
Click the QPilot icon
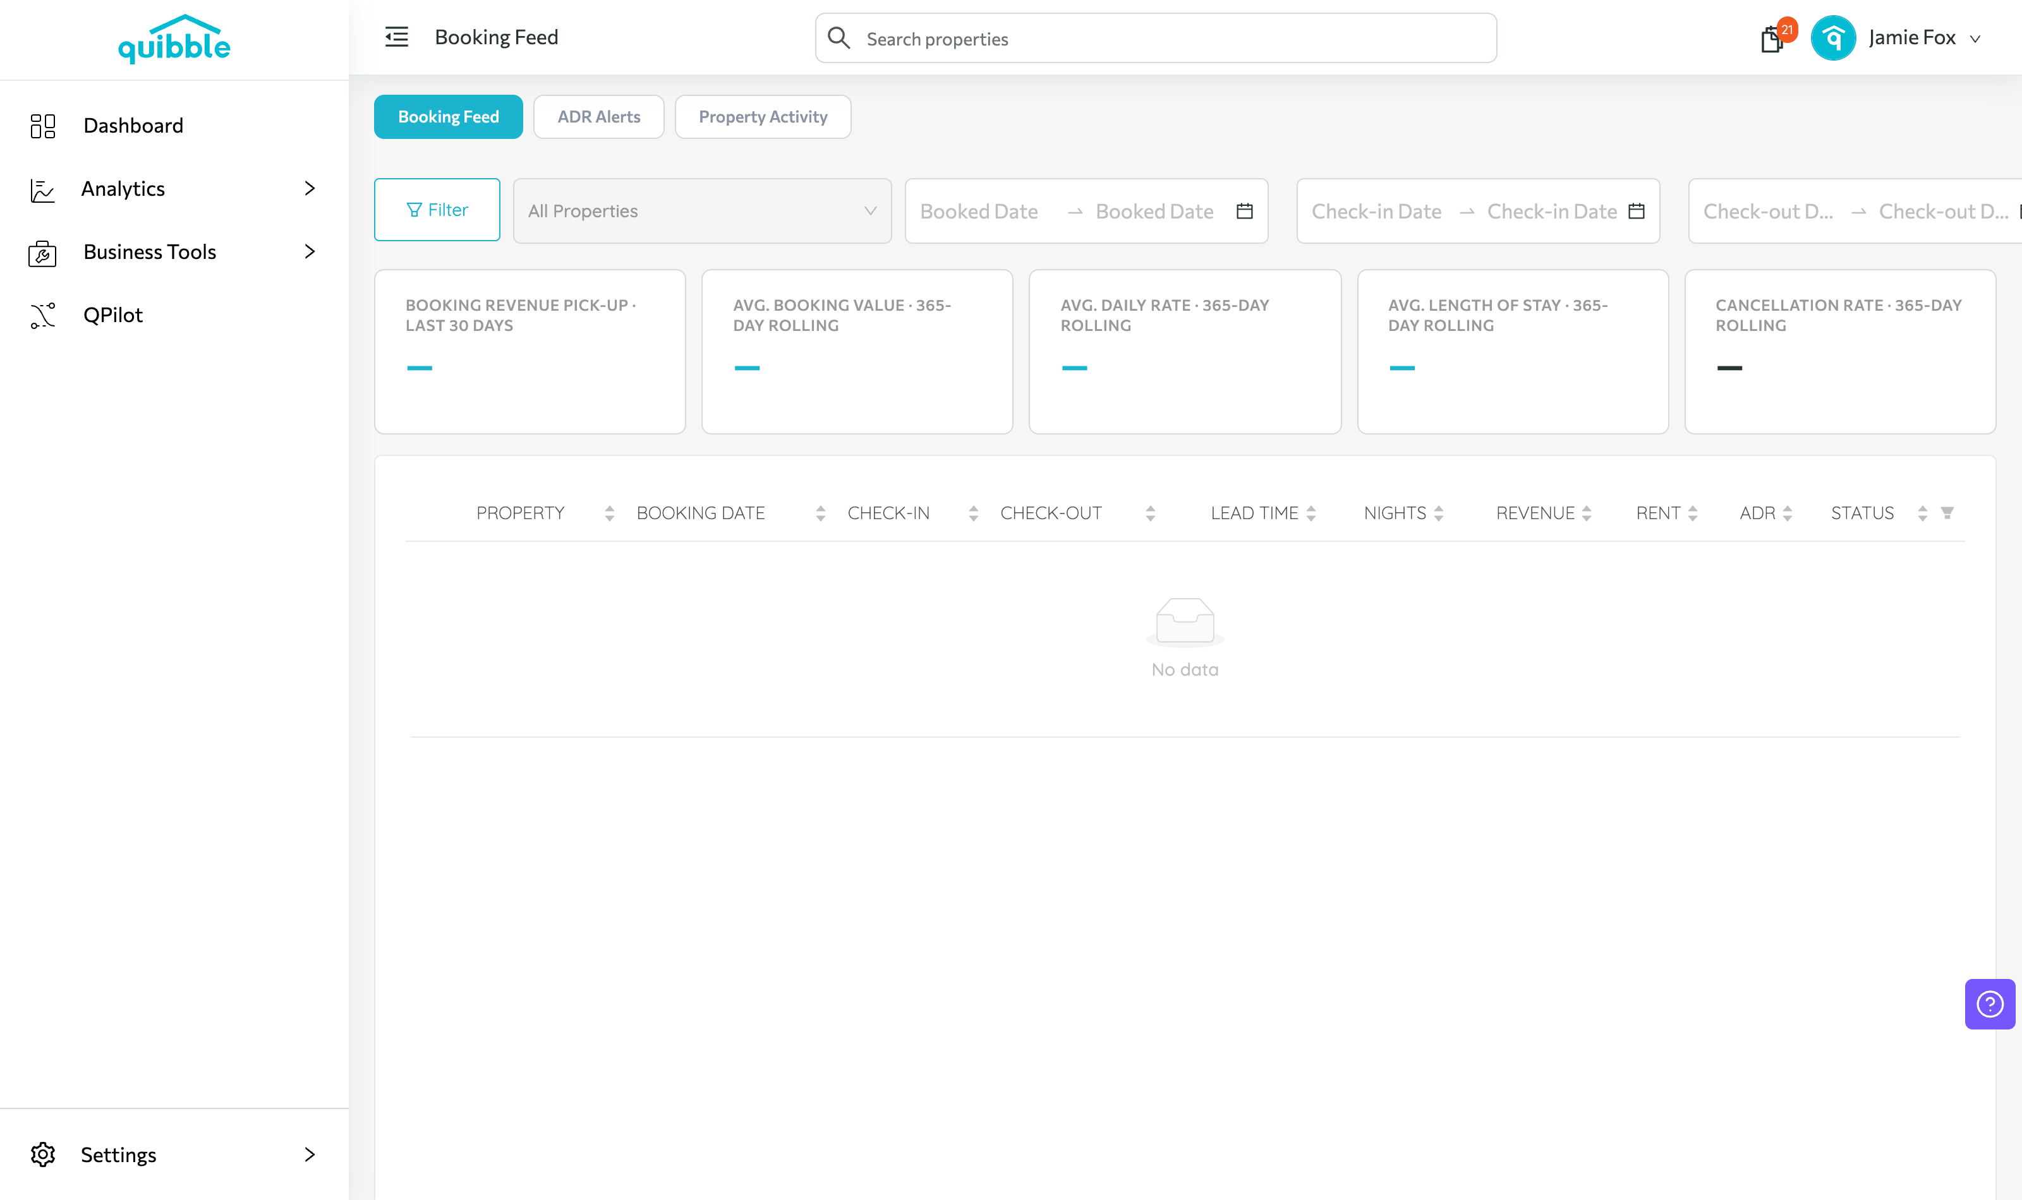click(x=43, y=315)
